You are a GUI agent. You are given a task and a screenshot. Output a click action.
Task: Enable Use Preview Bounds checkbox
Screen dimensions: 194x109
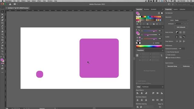[x=166, y=52]
